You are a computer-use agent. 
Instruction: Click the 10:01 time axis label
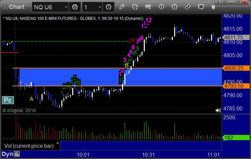pos(83,155)
